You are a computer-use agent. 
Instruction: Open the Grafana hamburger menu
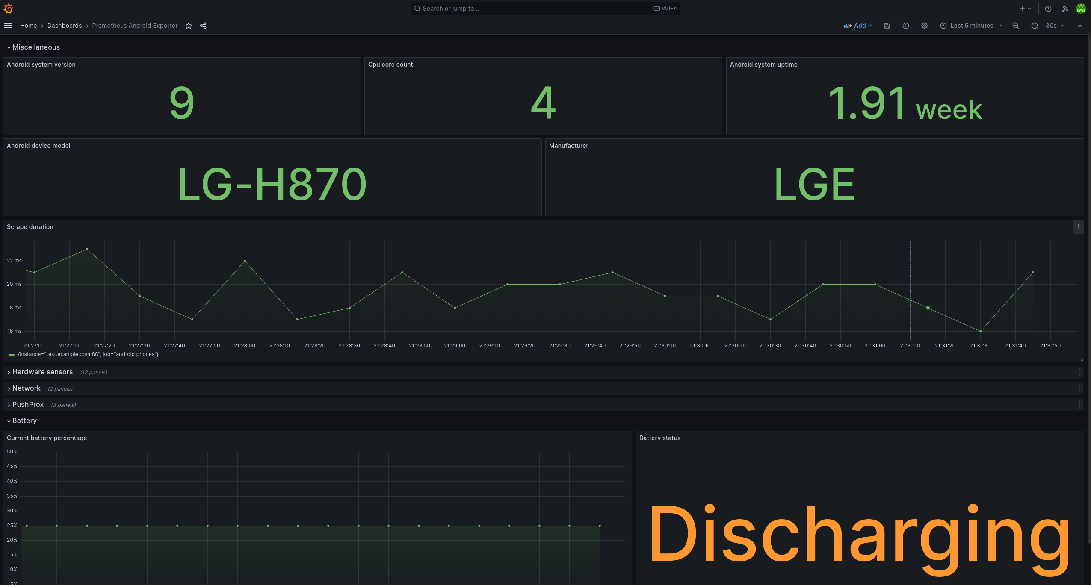coord(8,26)
